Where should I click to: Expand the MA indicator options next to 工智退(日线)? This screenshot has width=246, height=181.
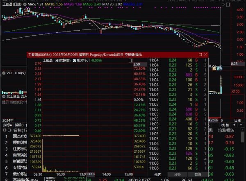25,4
